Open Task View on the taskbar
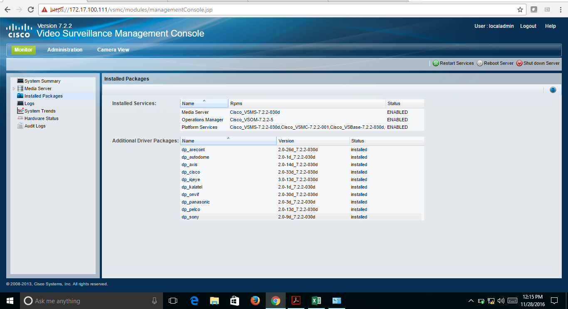Image resolution: width=568 pixels, height=309 pixels. [x=173, y=301]
